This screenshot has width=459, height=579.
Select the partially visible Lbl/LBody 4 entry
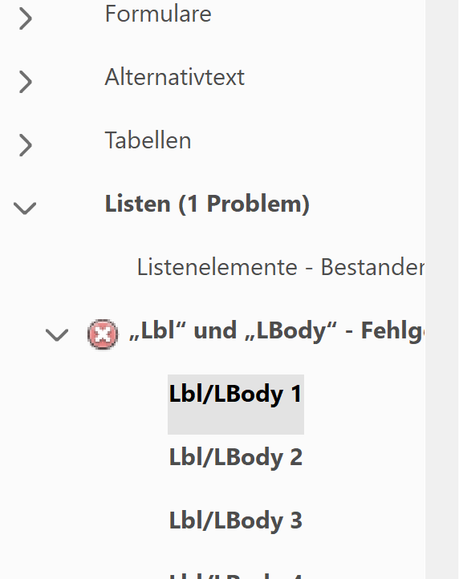236,576
